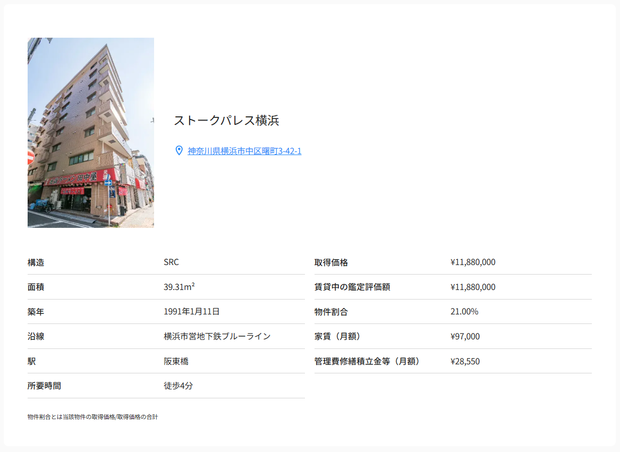The height and width of the screenshot is (452, 620).
Task: Open the 神奈川県横浜市中区曙町3-42-1 address link
Action: point(244,151)
